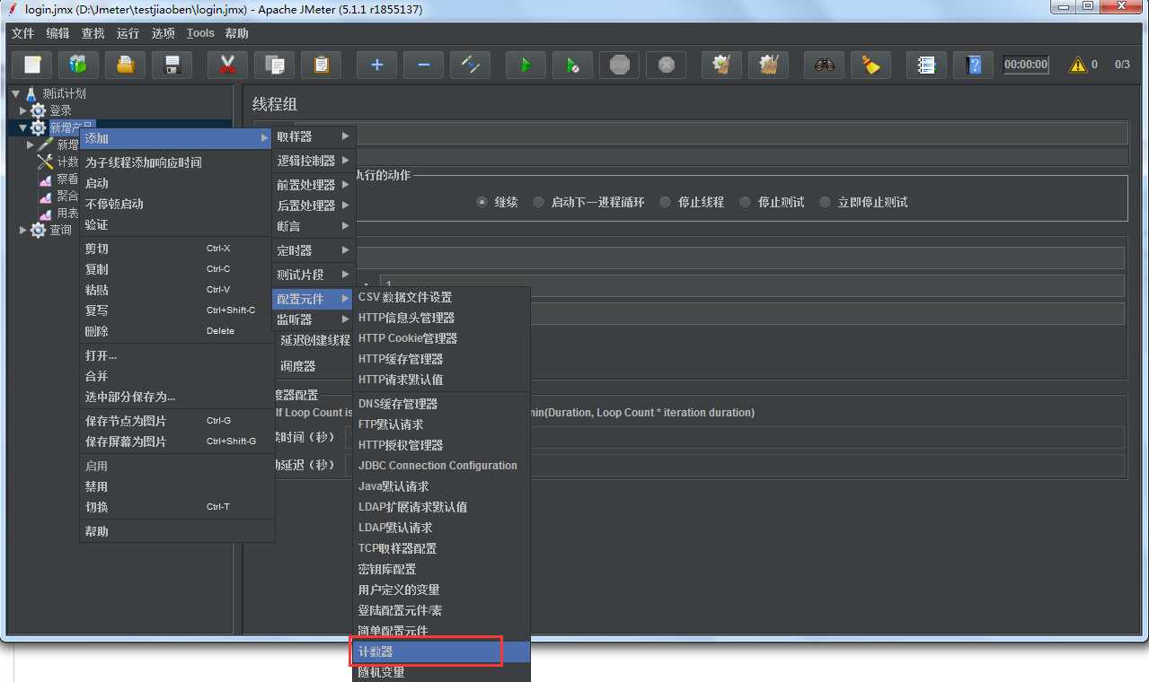1149x682 pixels.
Task: Click the 测试计划 flask icon
Action: pyautogui.click(x=31, y=93)
